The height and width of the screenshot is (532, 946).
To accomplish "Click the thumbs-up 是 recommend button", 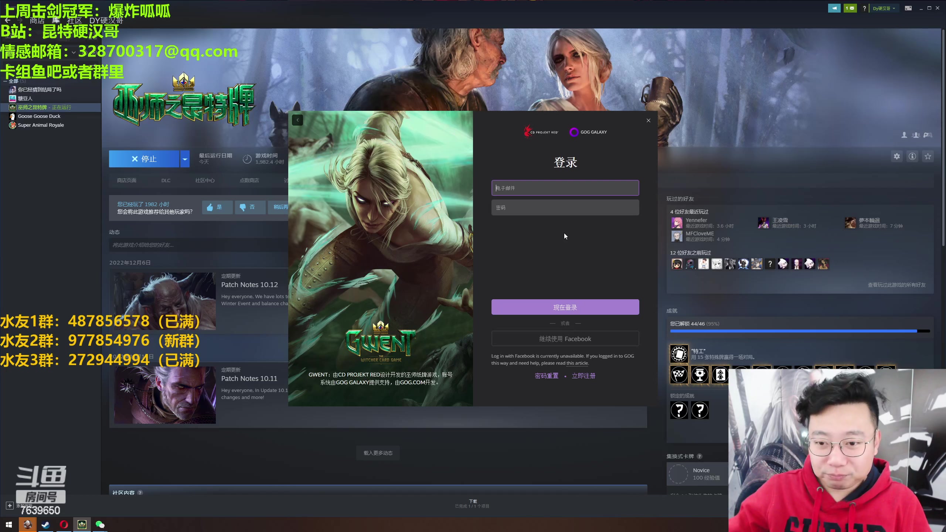I will [217, 207].
